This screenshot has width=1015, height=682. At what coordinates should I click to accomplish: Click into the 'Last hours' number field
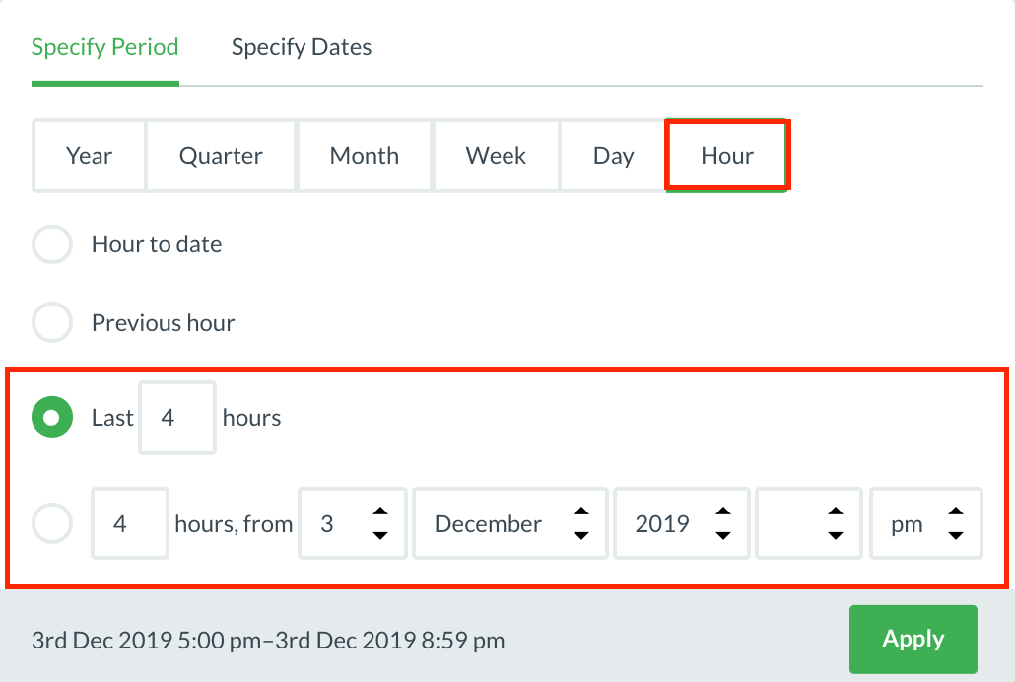pyautogui.click(x=177, y=417)
